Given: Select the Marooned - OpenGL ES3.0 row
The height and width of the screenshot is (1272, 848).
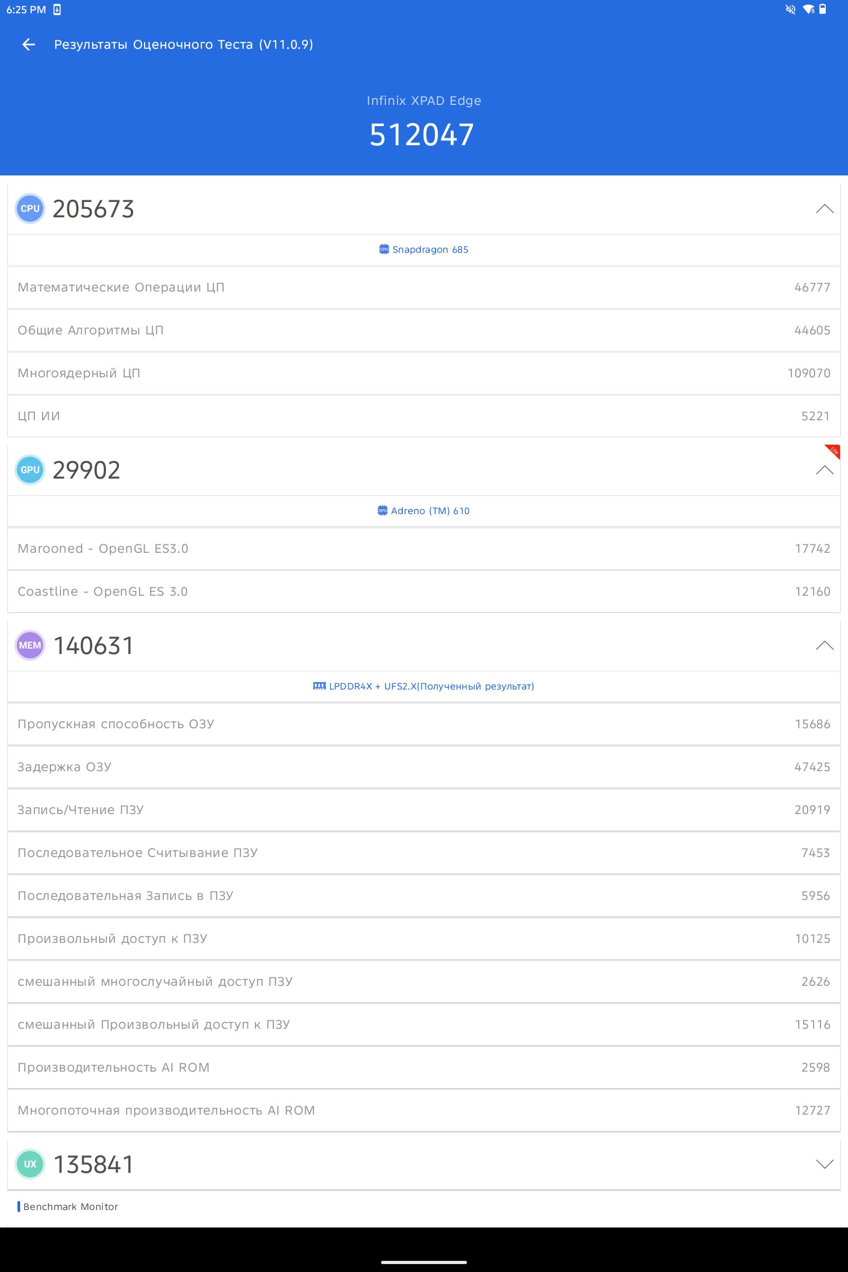Looking at the screenshot, I should point(424,549).
